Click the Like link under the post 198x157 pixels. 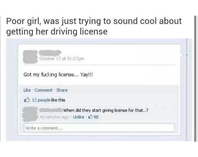point(27,90)
